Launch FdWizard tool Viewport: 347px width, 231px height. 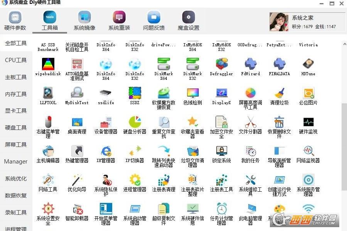coord(250,67)
